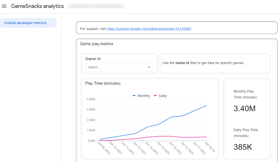Click the Game Id Select... field
This screenshot has width=280, height=162.
coord(119,67)
